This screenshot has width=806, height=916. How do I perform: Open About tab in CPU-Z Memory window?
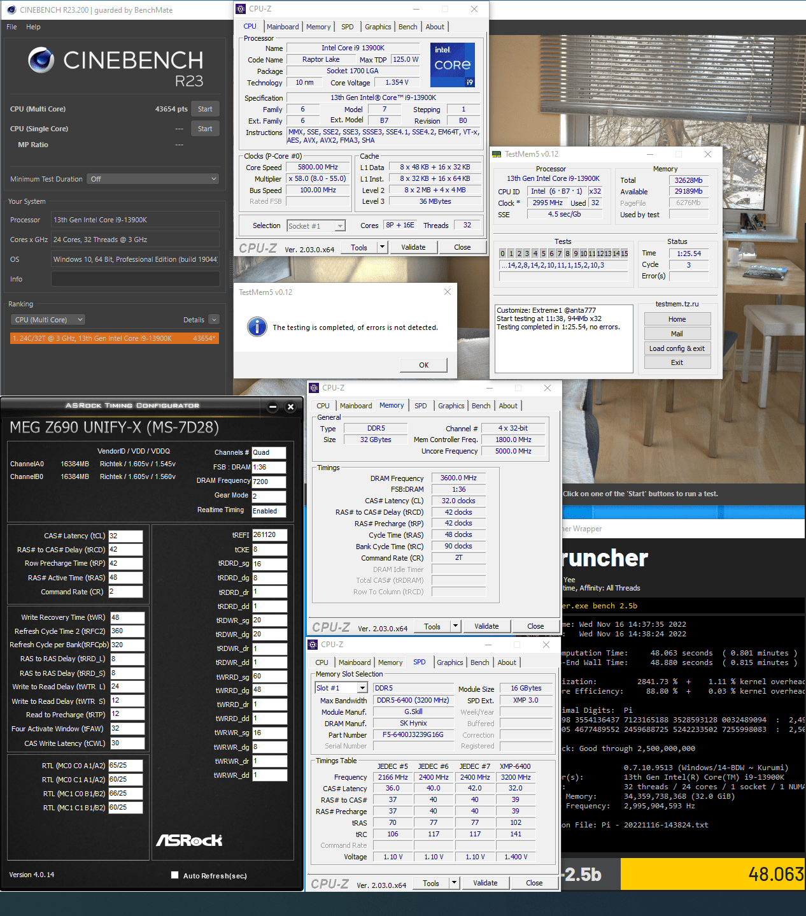[508, 406]
